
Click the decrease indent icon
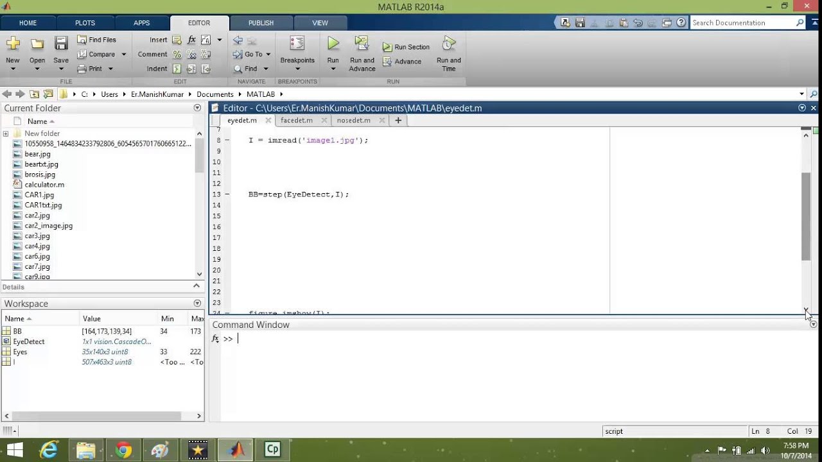pyautogui.click(x=206, y=69)
